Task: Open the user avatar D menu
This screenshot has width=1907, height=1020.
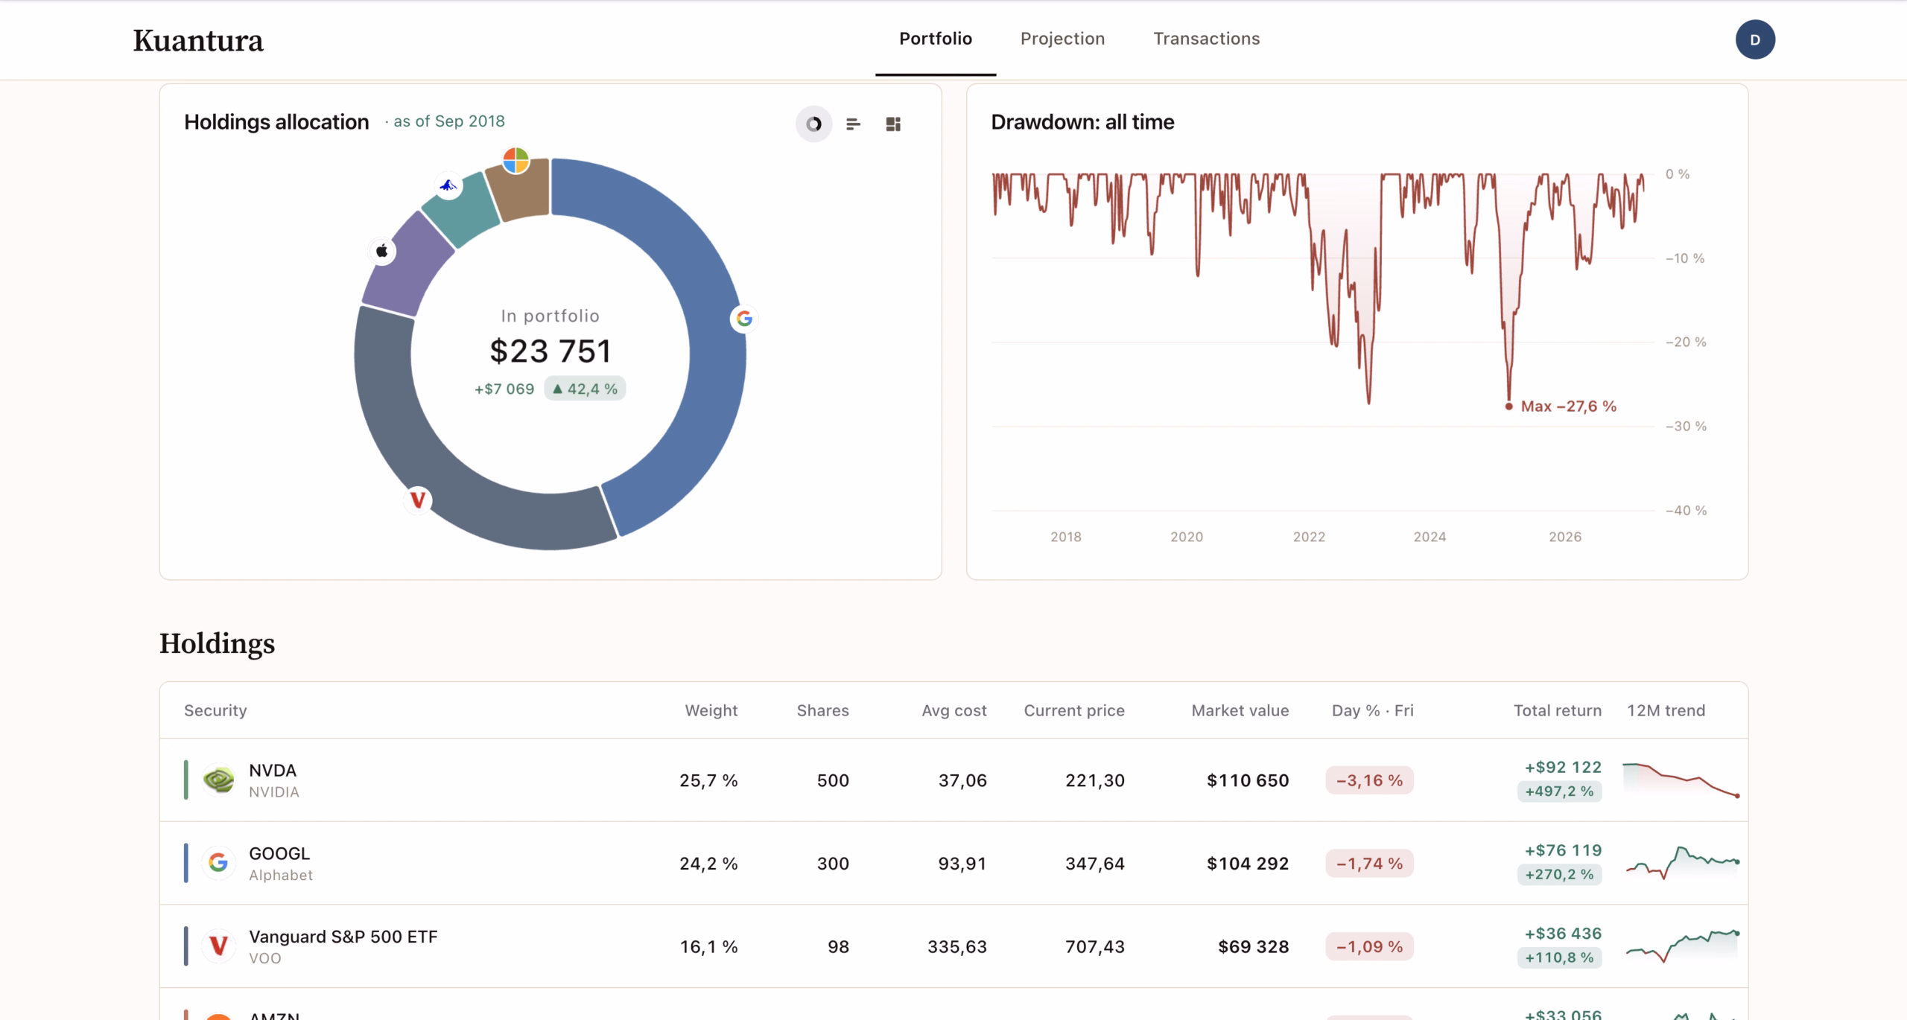Action: [1755, 39]
